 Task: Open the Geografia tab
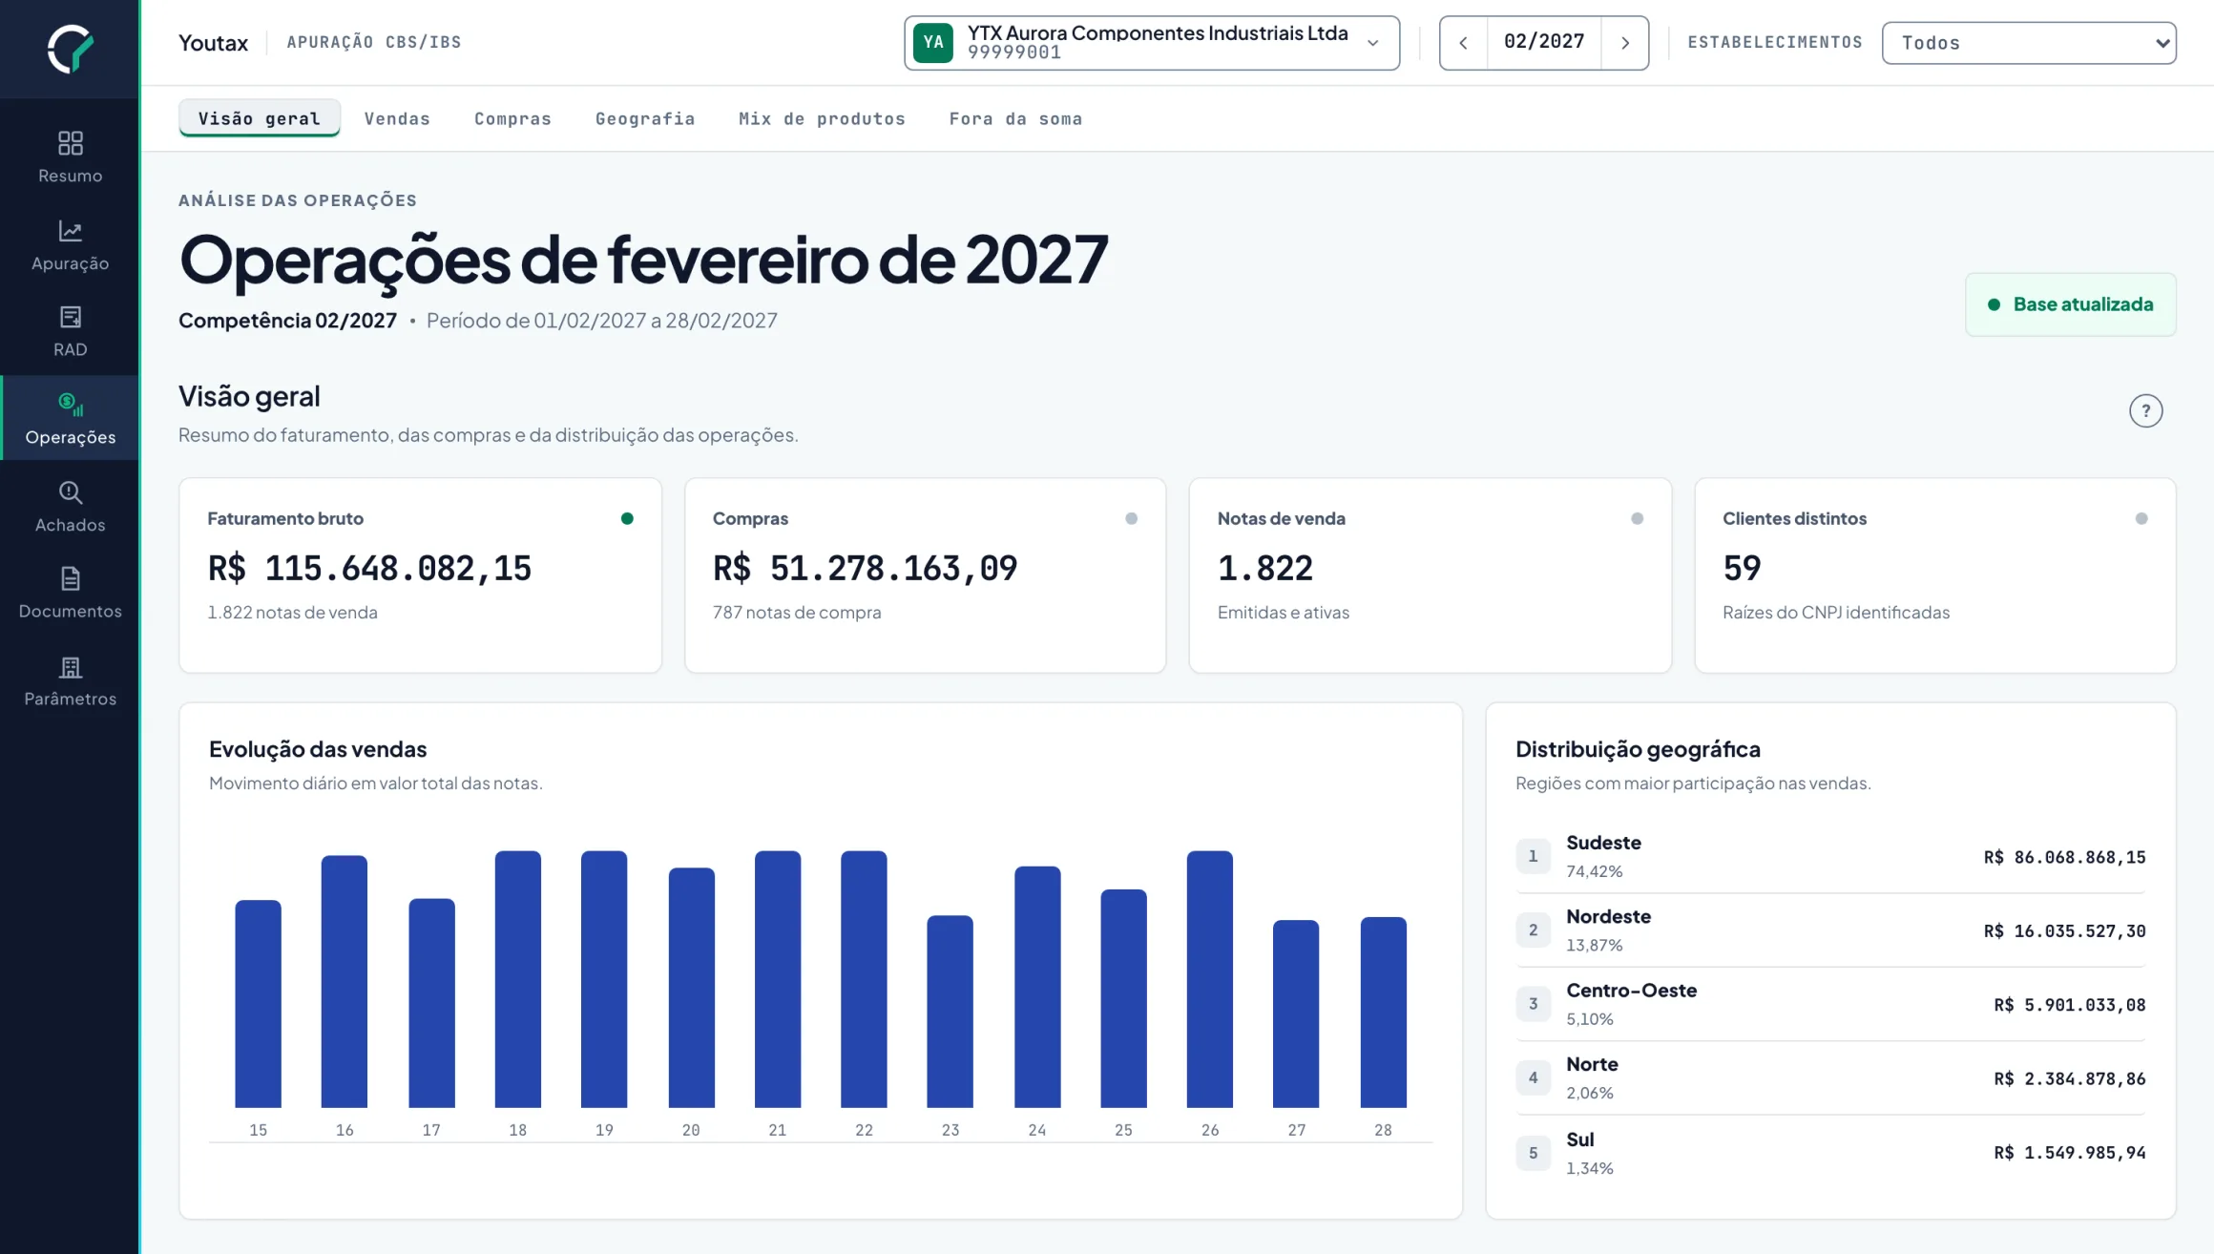point(645,119)
